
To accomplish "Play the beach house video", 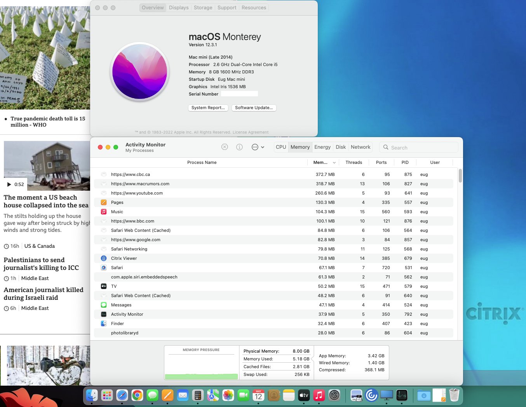I will (x=9, y=184).
